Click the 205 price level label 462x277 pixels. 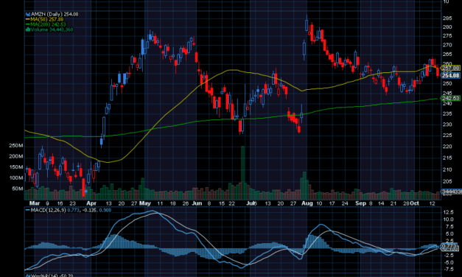point(447,181)
